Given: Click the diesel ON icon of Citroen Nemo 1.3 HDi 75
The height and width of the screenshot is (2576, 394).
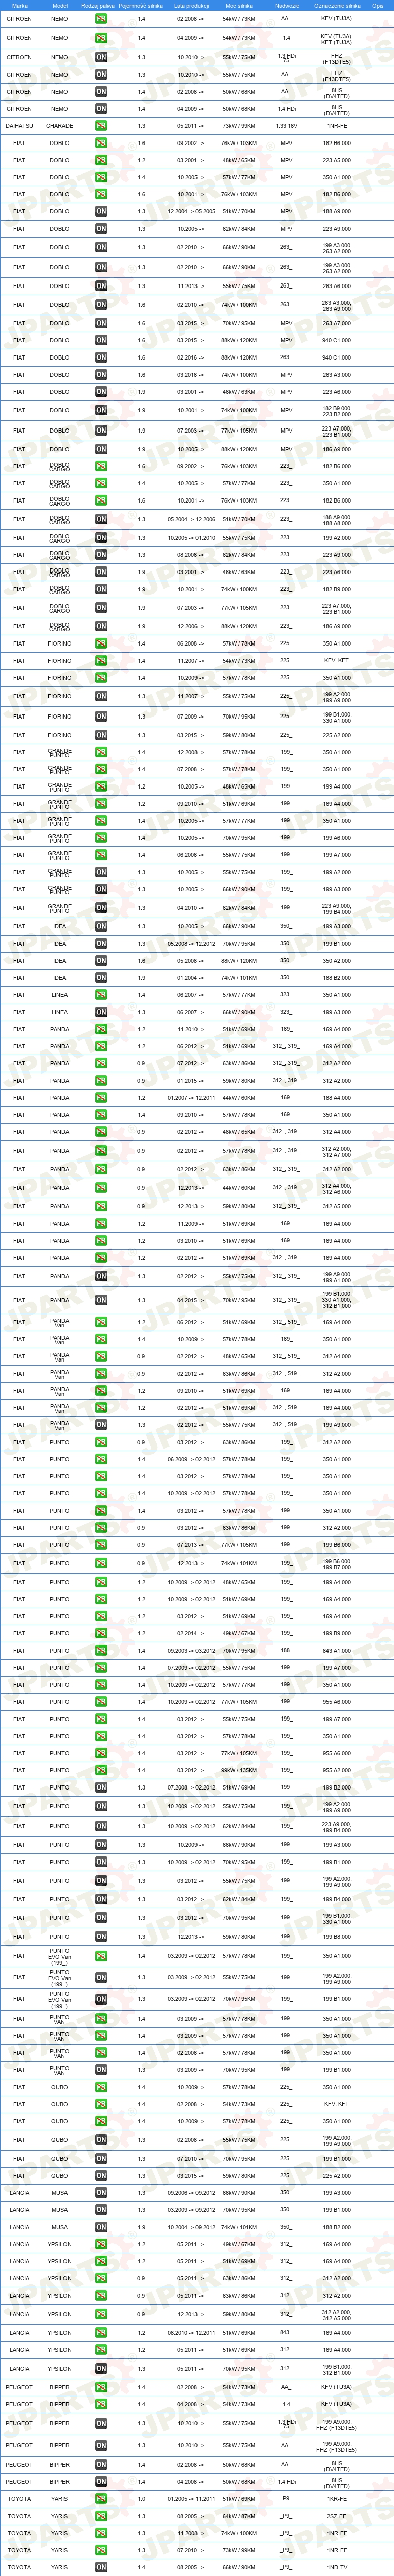Looking at the screenshot, I should [101, 57].
